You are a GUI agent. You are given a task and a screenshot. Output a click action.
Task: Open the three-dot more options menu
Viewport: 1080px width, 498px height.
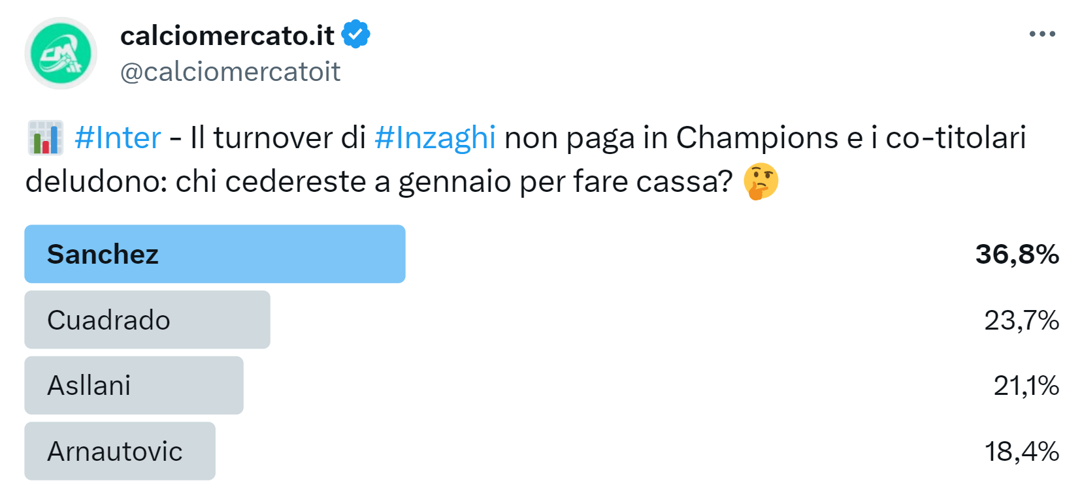tap(1042, 35)
